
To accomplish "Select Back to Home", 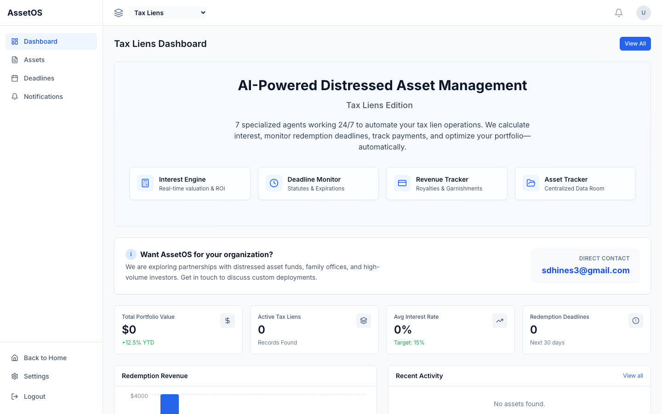I will (x=51, y=358).
